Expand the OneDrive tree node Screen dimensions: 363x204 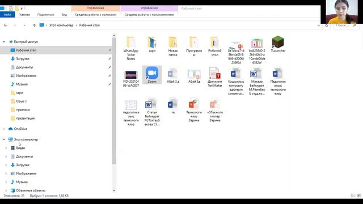[4, 129]
